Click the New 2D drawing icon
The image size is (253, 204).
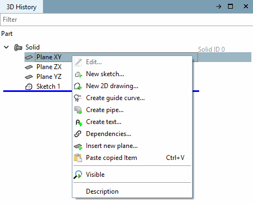pos(78,86)
